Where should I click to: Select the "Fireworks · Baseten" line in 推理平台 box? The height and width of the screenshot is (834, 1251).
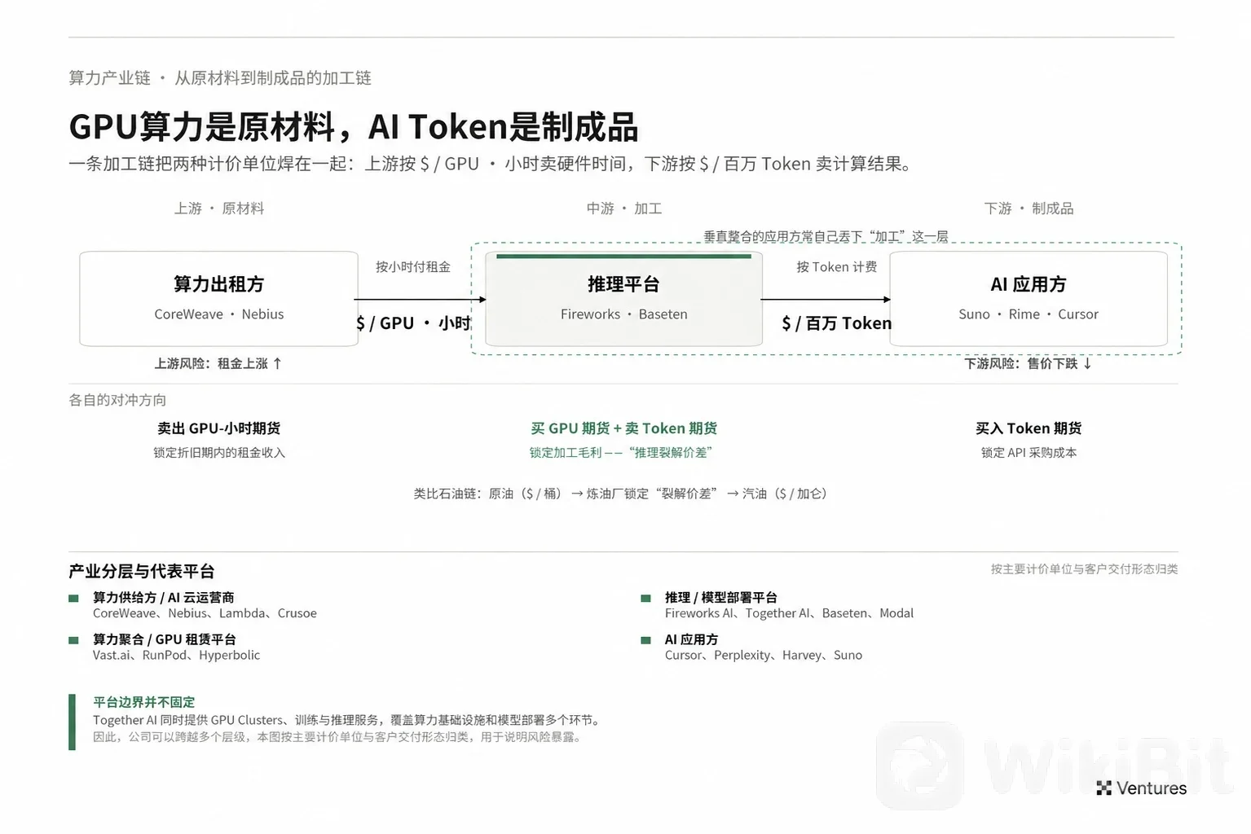[624, 314]
